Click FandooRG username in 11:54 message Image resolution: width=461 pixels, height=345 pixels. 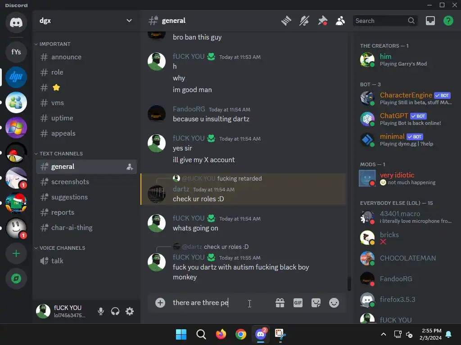click(x=189, y=109)
